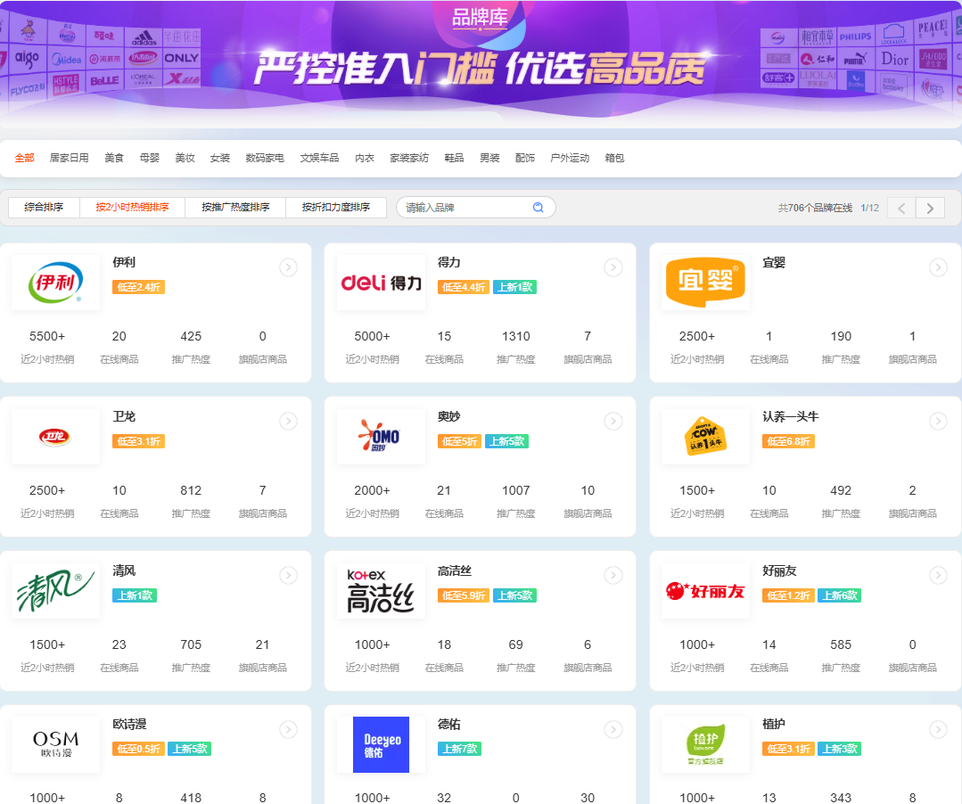962x804 pixels.
Task: Select the 美妆 category tab
Action: pos(185,159)
